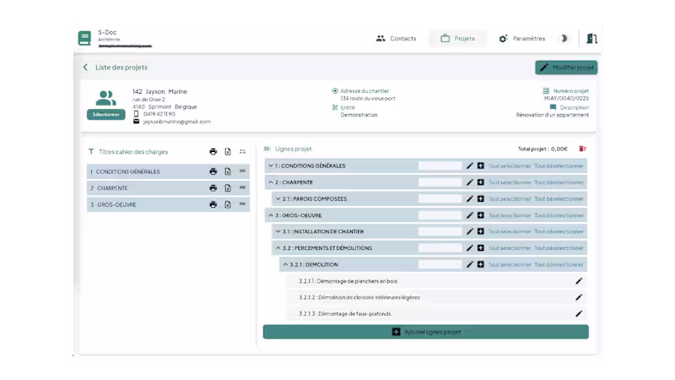Edit 1 : Conditions Générales with pencil
Screen dimensions: 675x380
470,166
